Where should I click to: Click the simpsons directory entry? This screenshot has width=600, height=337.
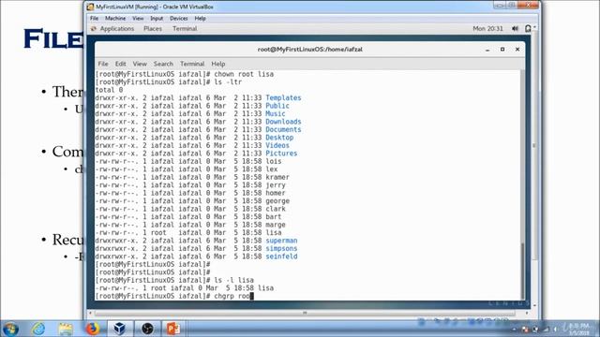point(281,248)
